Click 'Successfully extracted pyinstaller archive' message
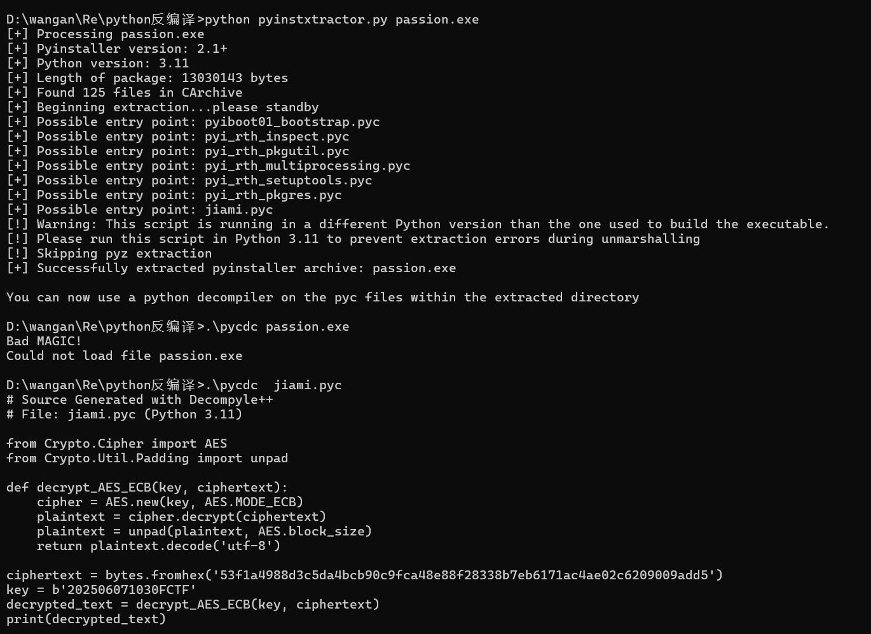This screenshot has width=871, height=634. pyautogui.click(x=231, y=268)
